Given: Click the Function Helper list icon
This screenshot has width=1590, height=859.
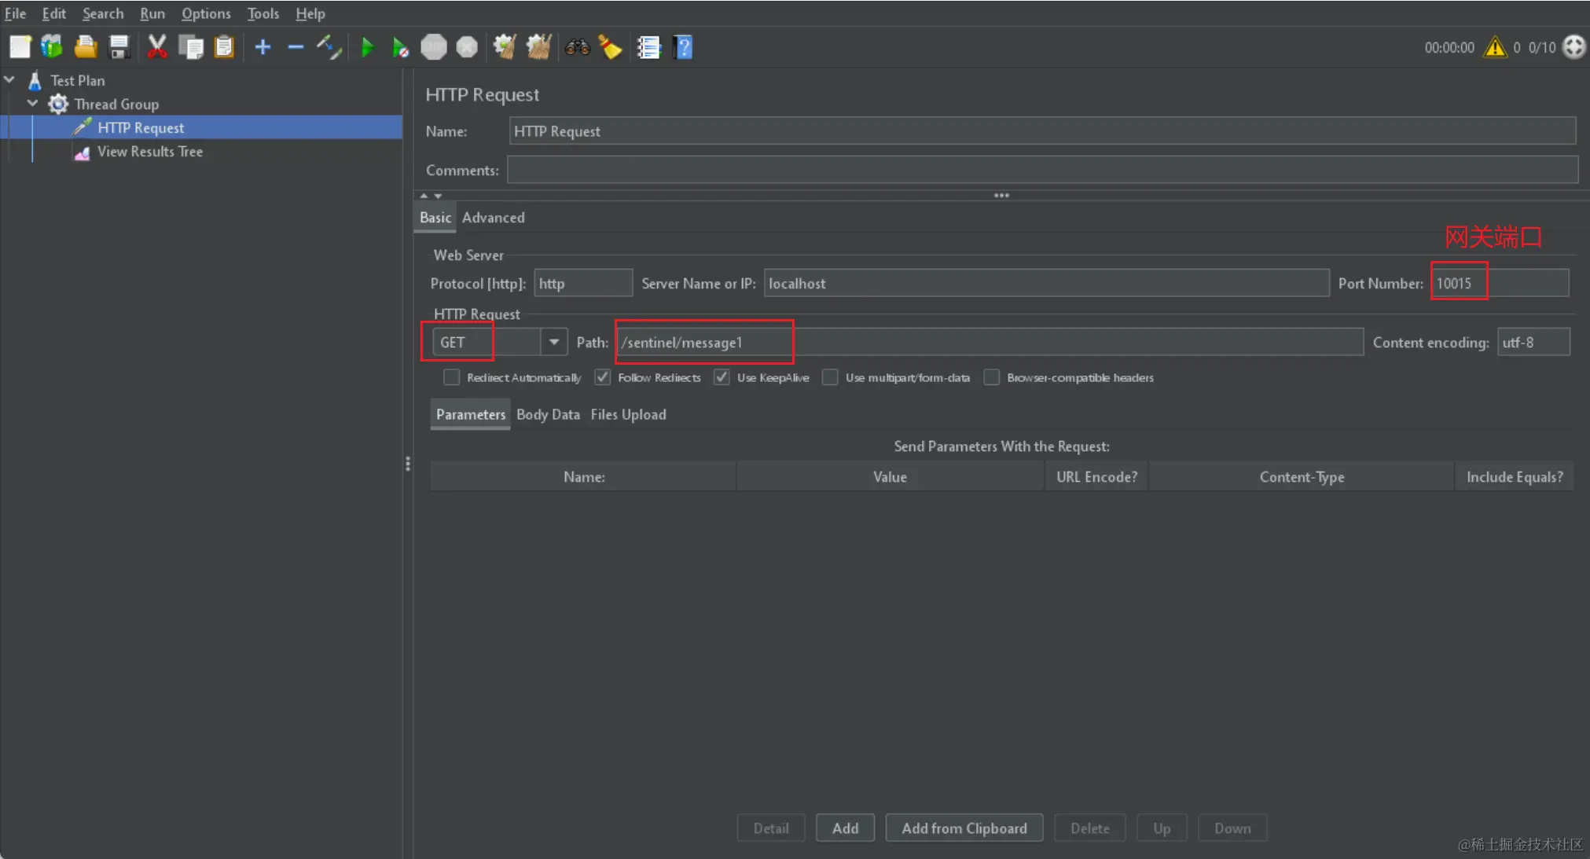Looking at the screenshot, I should pyautogui.click(x=648, y=48).
